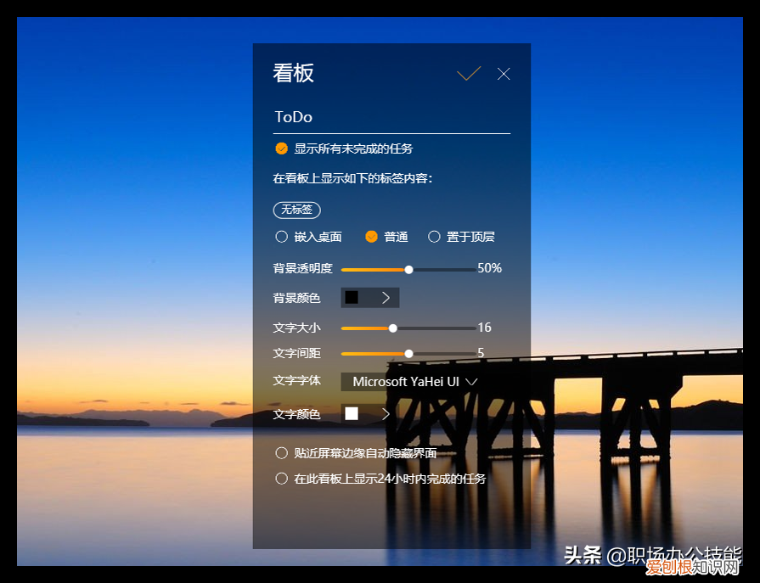Click the 文字间距 slider handle
Viewport: 760px width, 583px height.
point(408,353)
